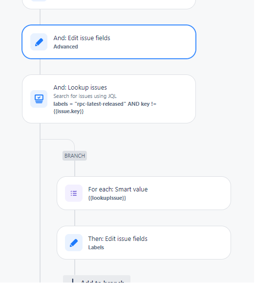Click the pencil icon of Then: Edit issue fields
The width and height of the screenshot is (255, 284).
click(x=74, y=243)
